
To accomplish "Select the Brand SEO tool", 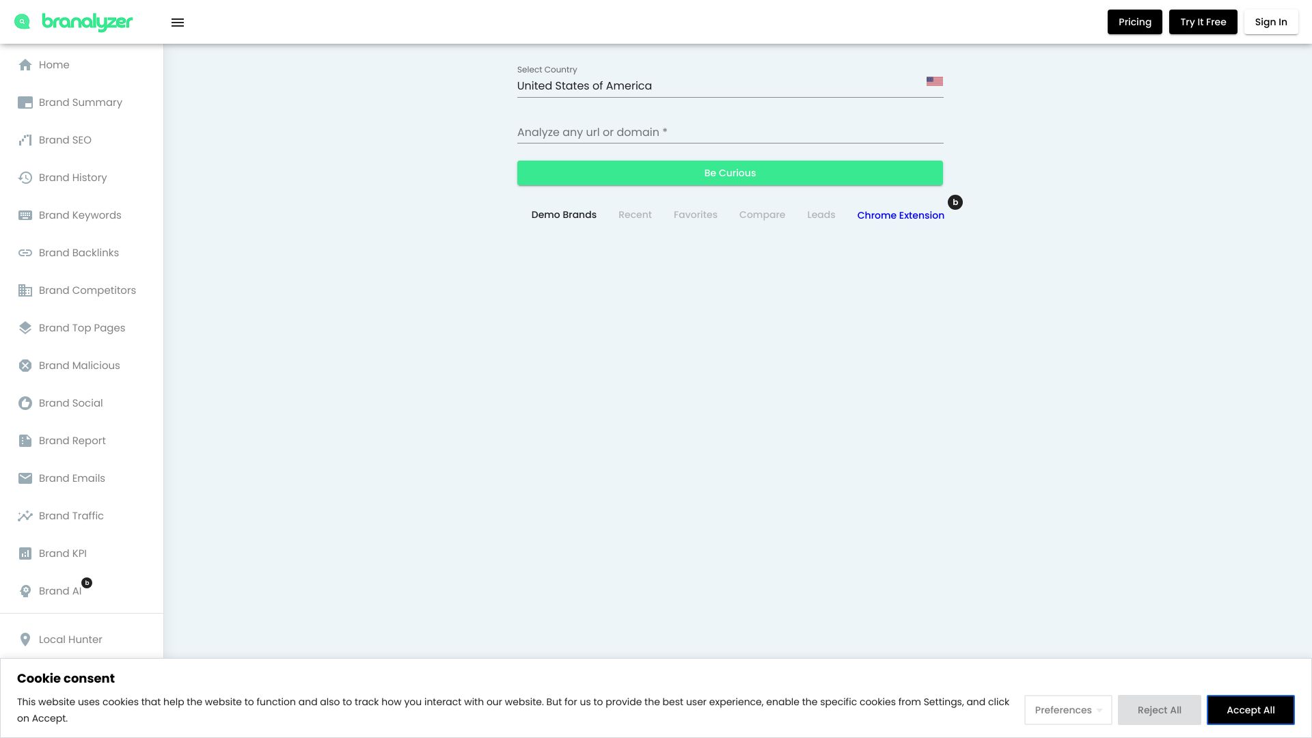I will [66, 139].
